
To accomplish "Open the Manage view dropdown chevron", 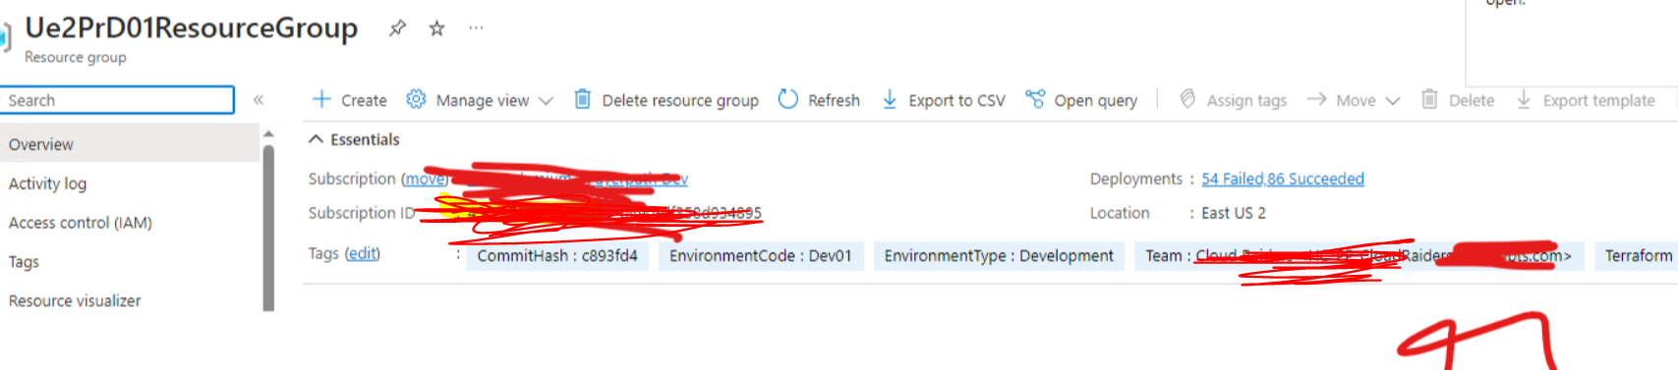I will click(546, 101).
